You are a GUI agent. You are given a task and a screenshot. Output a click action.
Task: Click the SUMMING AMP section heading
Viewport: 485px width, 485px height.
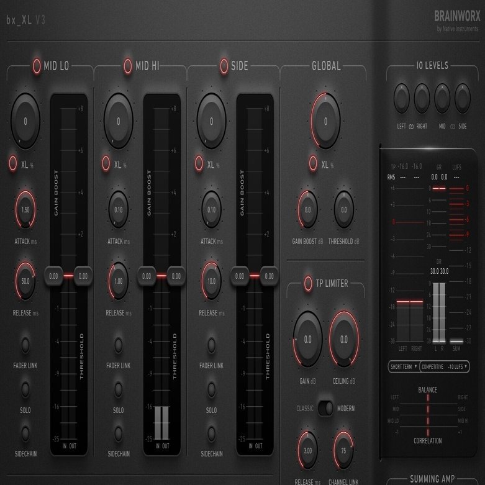432,479
